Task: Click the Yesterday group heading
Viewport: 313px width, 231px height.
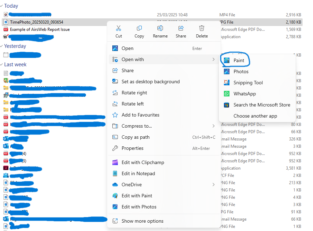Action: 15,46
